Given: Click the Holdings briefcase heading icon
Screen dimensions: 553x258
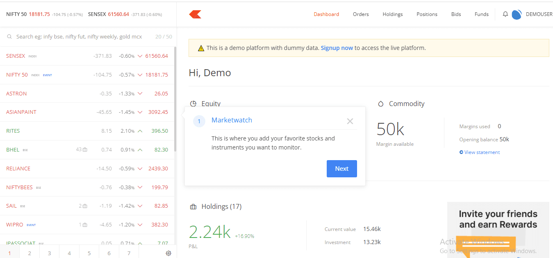Looking at the screenshot, I should (x=193, y=207).
